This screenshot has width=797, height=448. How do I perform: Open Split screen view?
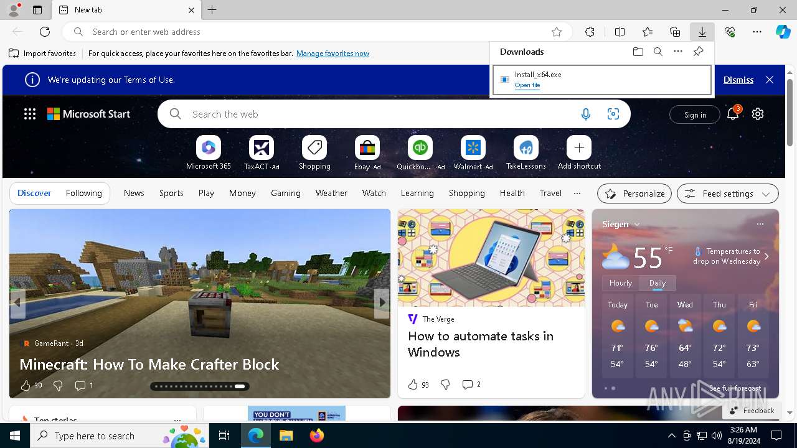point(620,32)
